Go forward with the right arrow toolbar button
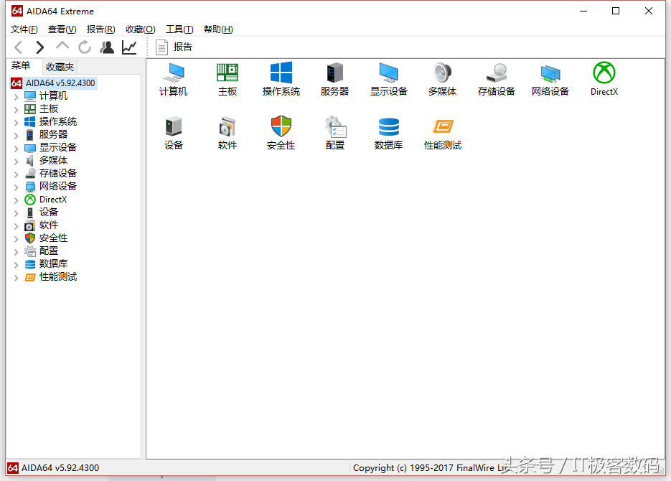 point(39,47)
